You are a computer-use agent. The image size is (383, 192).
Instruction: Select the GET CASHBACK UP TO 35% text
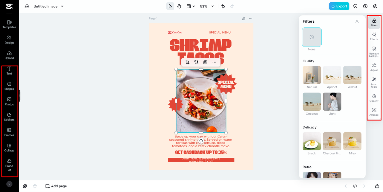pyautogui.click(x=201, y=152)
